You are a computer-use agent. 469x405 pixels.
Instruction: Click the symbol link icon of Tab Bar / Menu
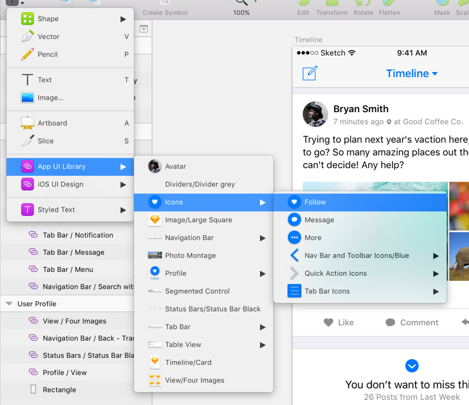point(33,269)
